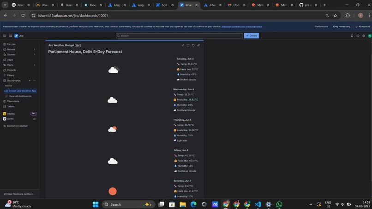This screenshot has height=209, width=372.
Task: Refresh the Jira Weather Gadget
Action: click(193, 45)
